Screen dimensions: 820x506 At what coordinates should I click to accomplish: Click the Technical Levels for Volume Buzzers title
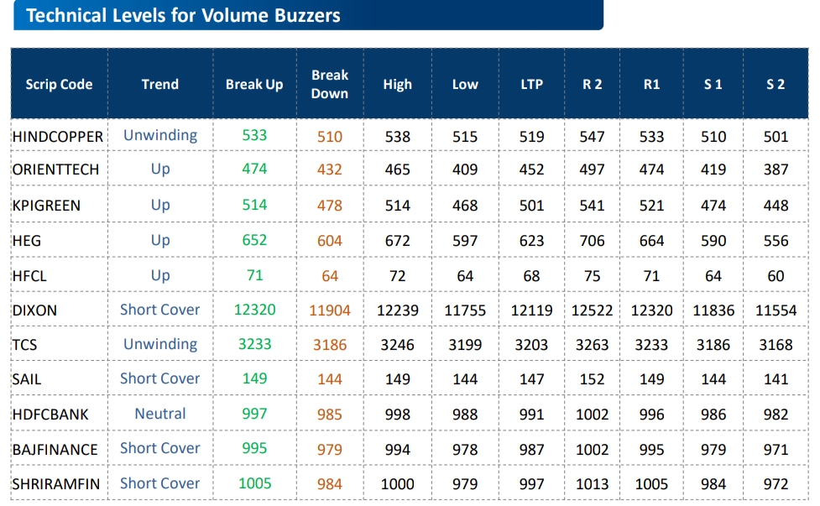click(183, 15)
